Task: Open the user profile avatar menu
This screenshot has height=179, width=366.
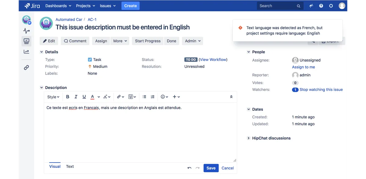Action: pos(342,6)
